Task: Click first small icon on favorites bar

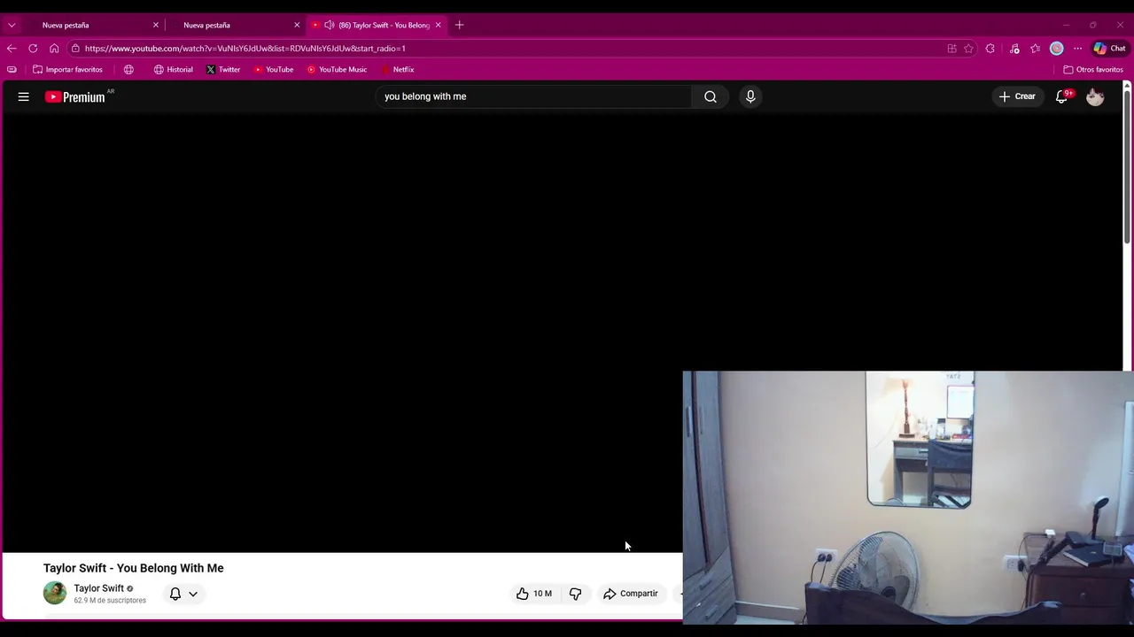Action: 12,69
